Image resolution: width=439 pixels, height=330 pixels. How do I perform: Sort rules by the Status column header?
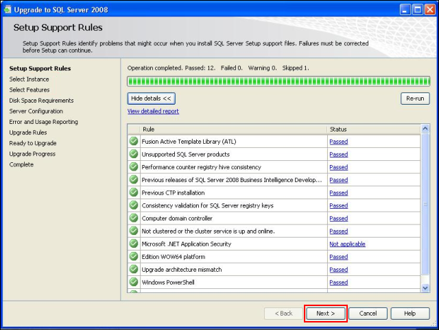[x=372, y=129]
